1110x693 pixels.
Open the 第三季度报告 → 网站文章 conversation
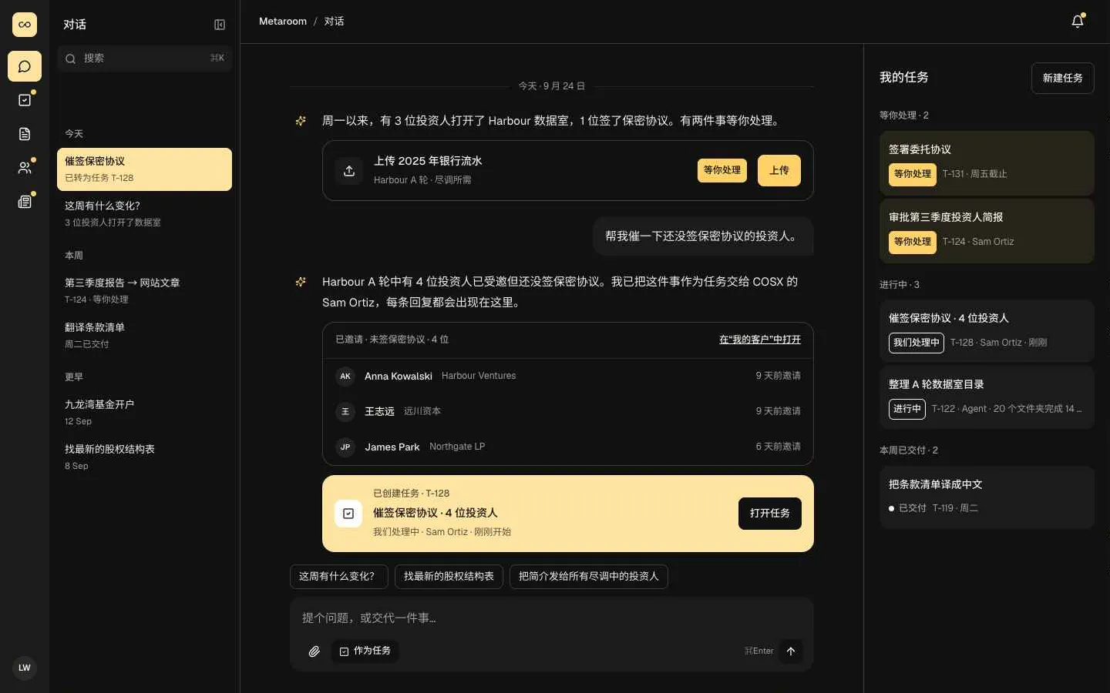tap(144, 291)
